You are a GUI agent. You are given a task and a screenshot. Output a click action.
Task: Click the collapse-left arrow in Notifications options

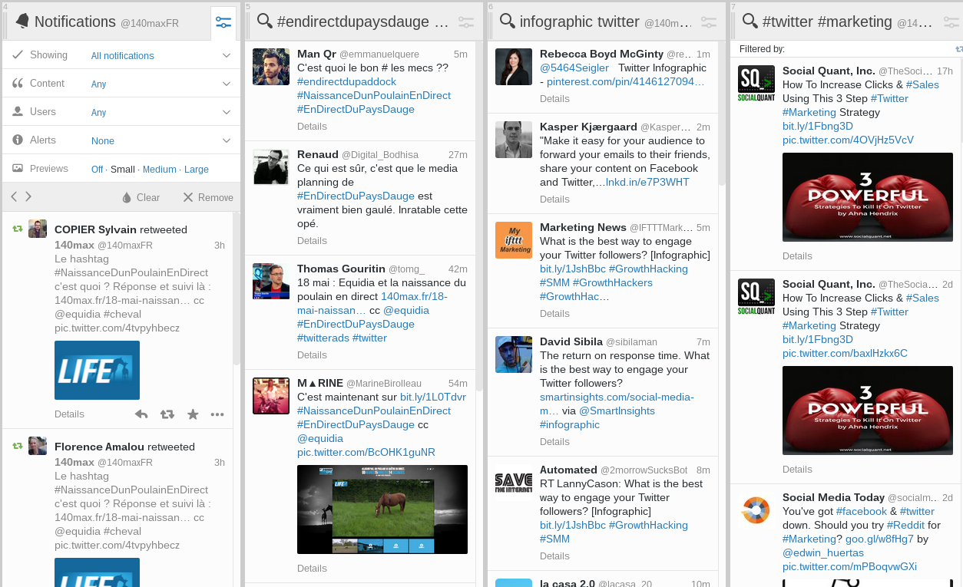coord(14,196)
